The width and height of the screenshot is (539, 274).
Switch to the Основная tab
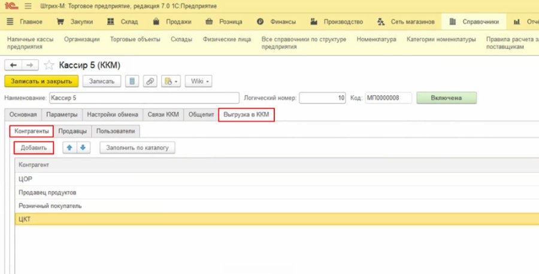(23, 115)
